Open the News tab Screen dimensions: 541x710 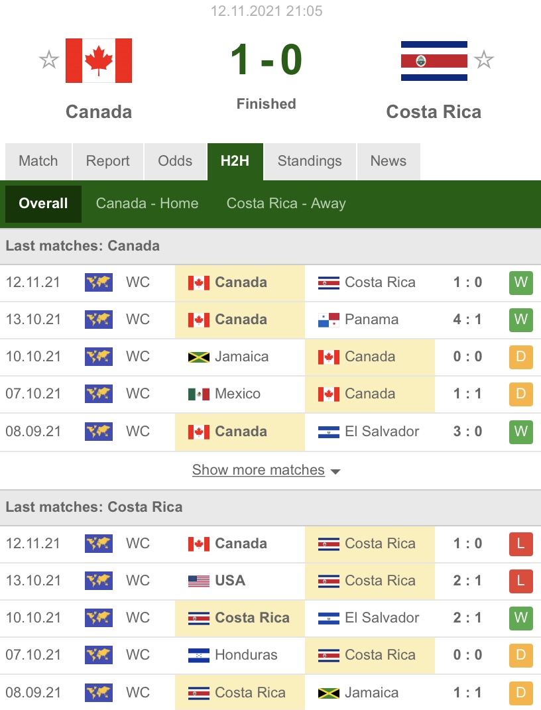pyautogui.click(x=389, y=161)
